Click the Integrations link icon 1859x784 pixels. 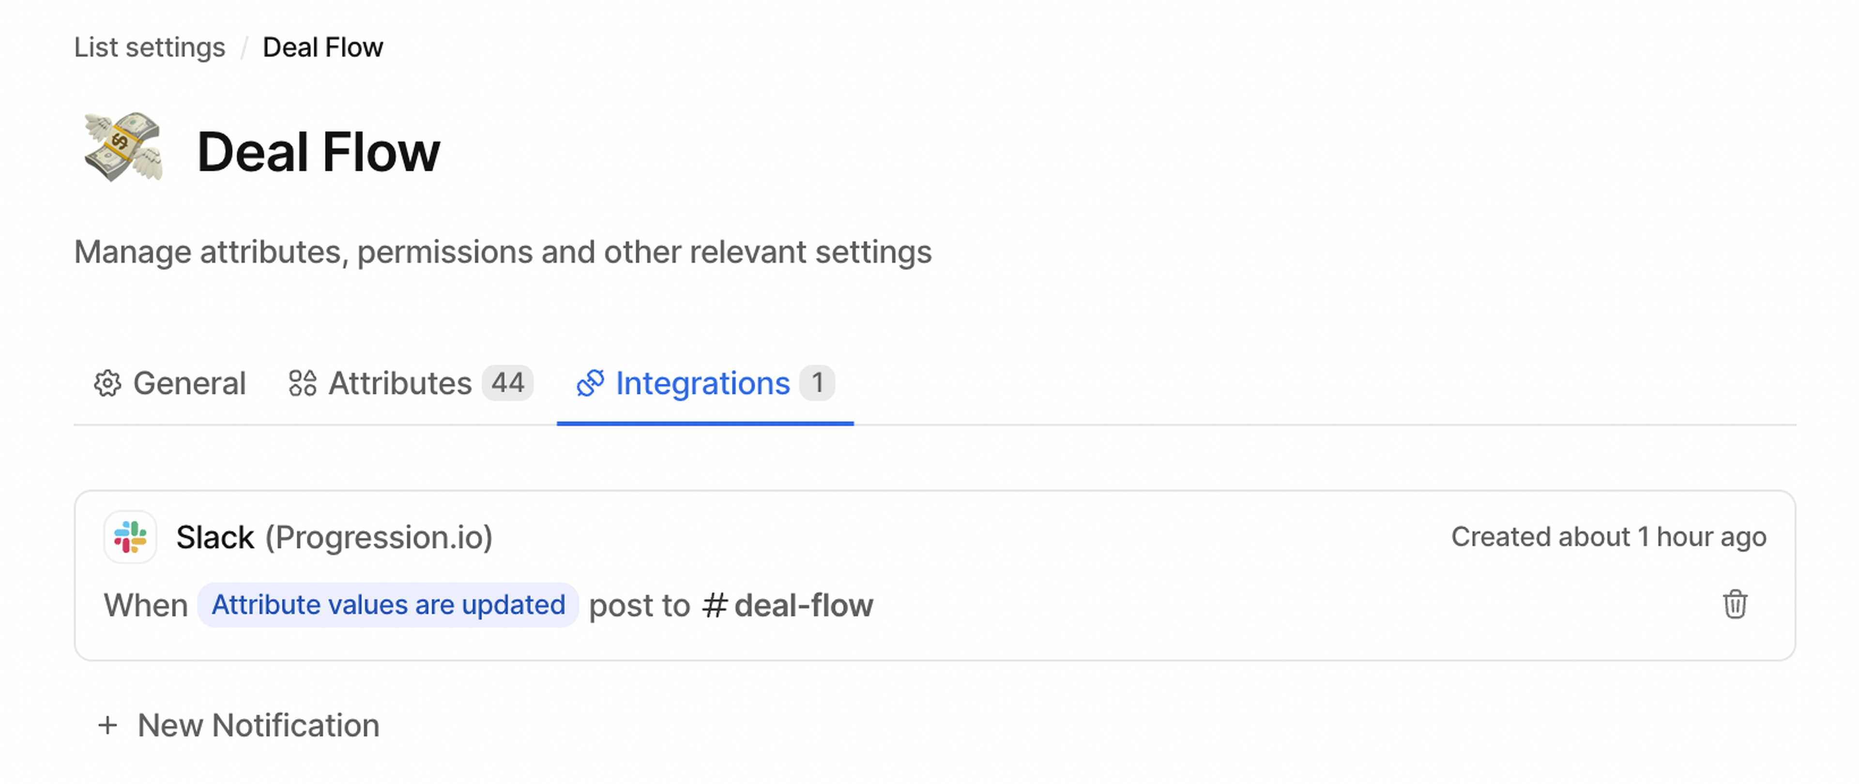pos(590,384)
